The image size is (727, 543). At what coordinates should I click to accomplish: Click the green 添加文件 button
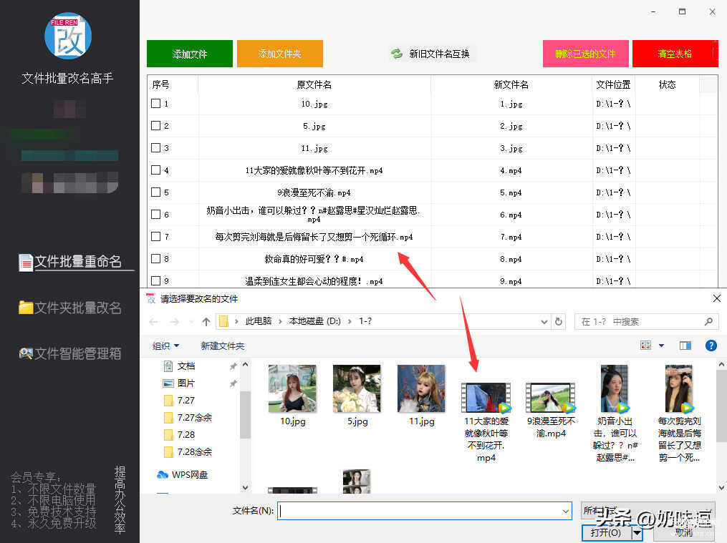point(190,54)
